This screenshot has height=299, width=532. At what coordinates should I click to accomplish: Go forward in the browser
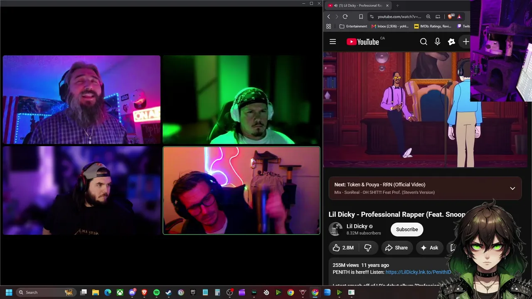tap(337, 17)
